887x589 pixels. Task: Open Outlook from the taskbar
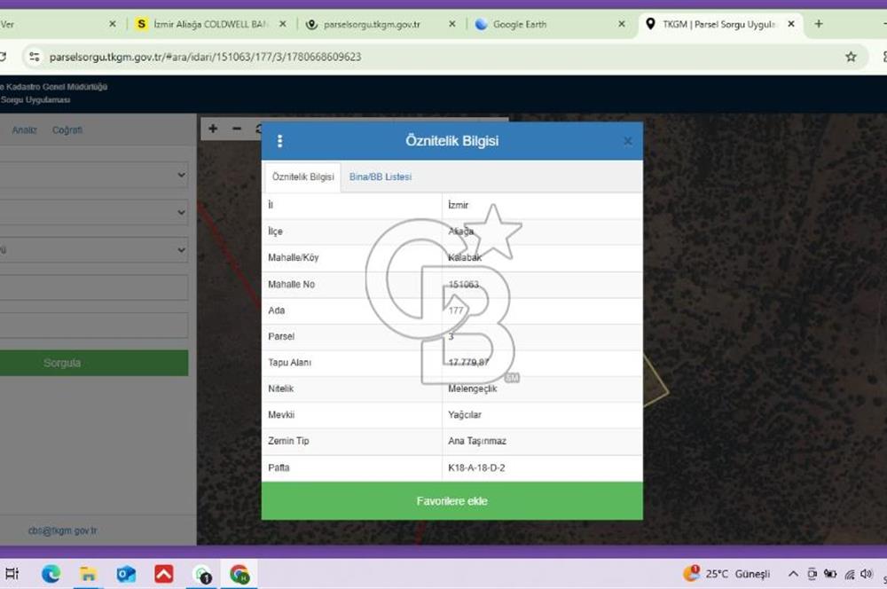coord(126,574)
